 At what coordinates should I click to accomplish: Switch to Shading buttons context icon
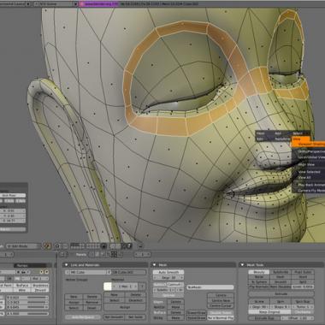tap(103, 254)
